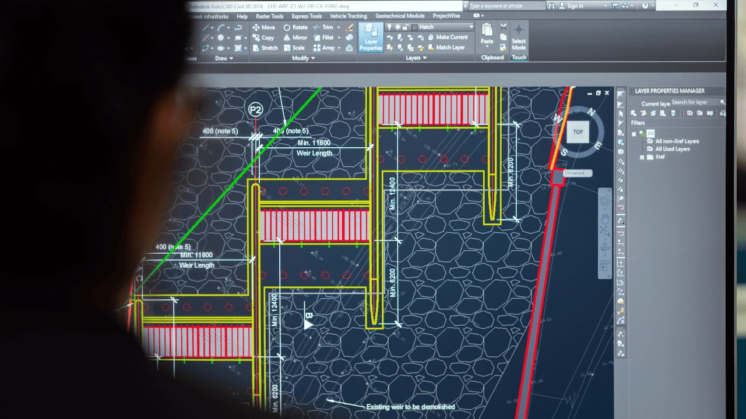Toggle the layer freeze sun icon
Image resolution: width=746 pixels, height=419 pixels.
pyautogui.click(x=397, y=27)
